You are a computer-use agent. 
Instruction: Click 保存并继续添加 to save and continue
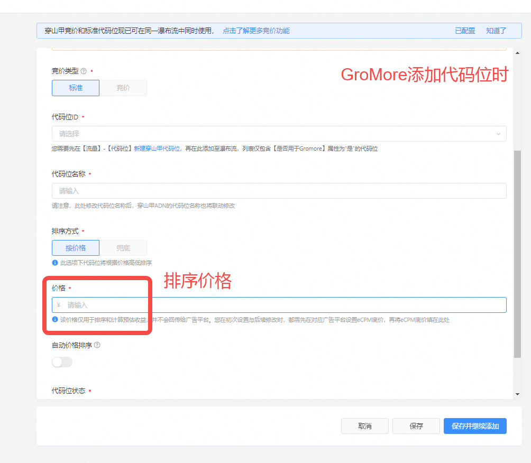[x=474, y=426]
